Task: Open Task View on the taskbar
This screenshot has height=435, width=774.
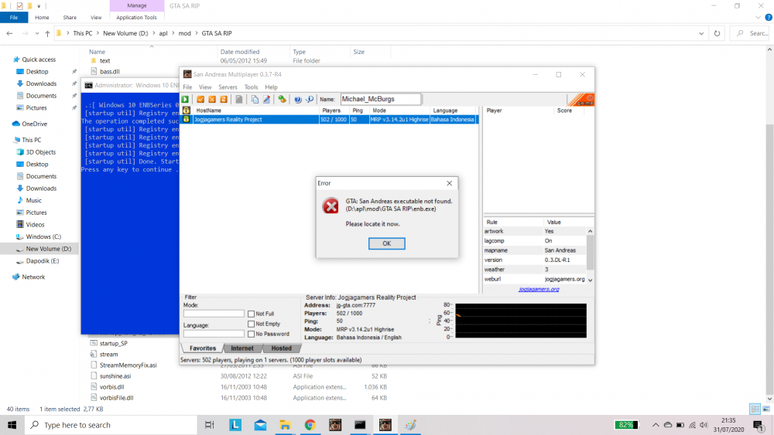Action: coord(209,425)
